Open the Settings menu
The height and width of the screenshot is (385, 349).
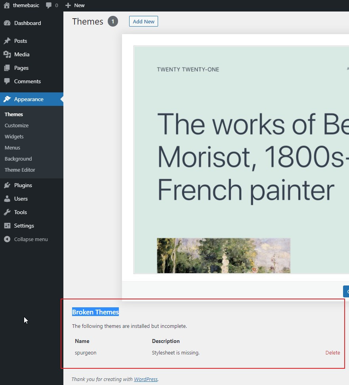[32, 226]
